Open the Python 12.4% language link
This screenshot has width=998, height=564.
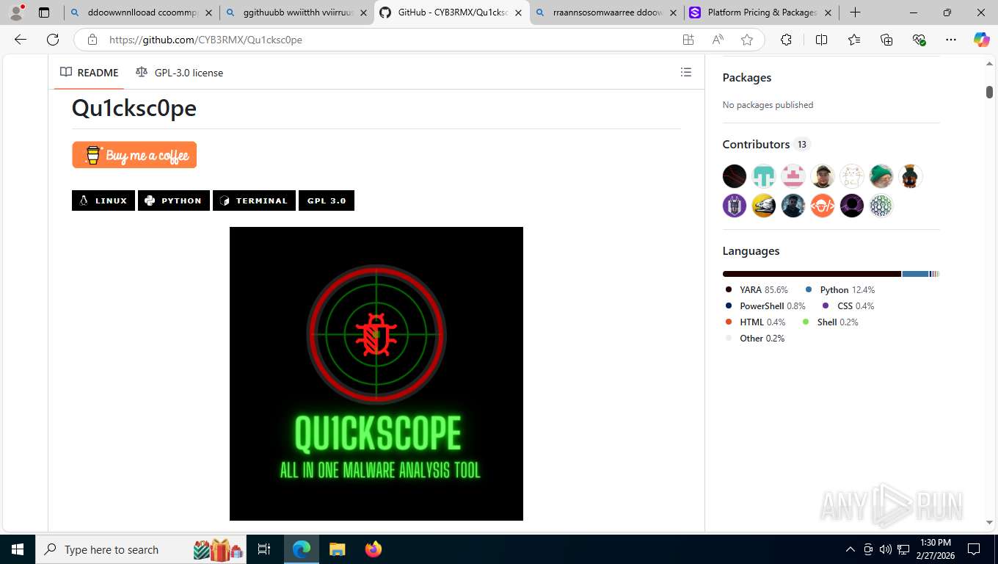(839, 290)
